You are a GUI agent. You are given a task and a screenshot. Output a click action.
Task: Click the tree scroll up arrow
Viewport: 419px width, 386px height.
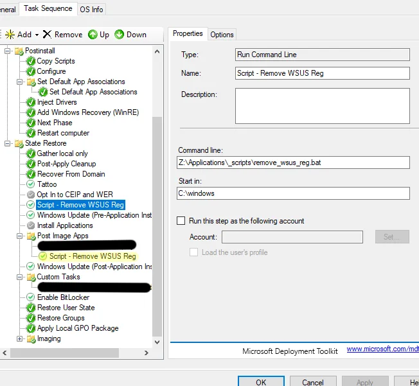click(157, 51)
